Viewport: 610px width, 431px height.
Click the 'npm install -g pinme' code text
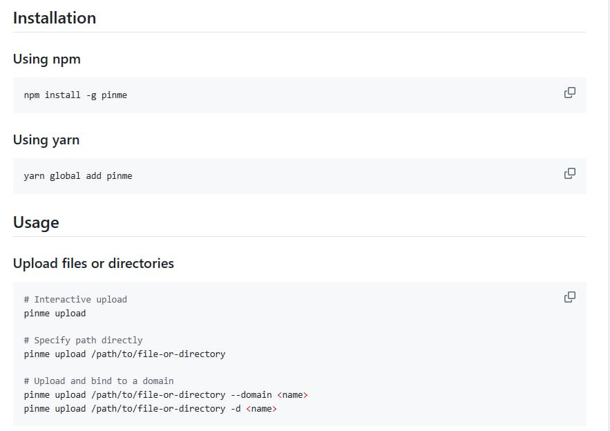click(x=75, y=95)
